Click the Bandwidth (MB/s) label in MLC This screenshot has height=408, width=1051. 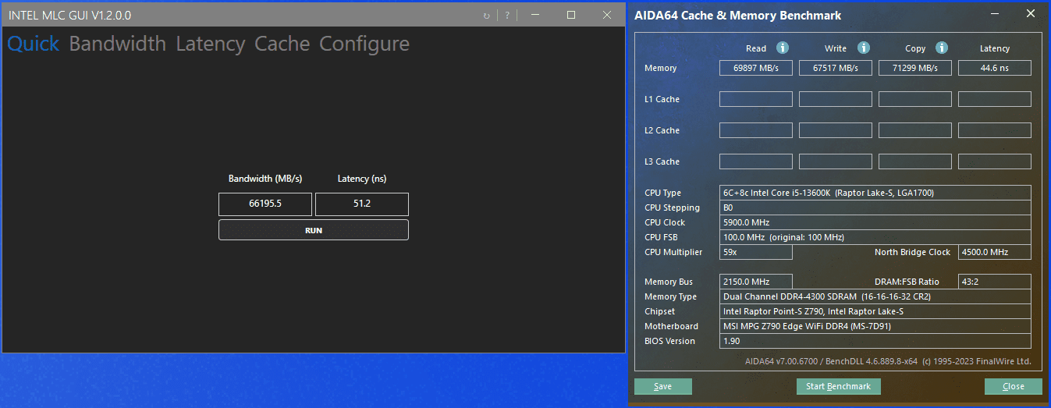[x=265, y=179]
